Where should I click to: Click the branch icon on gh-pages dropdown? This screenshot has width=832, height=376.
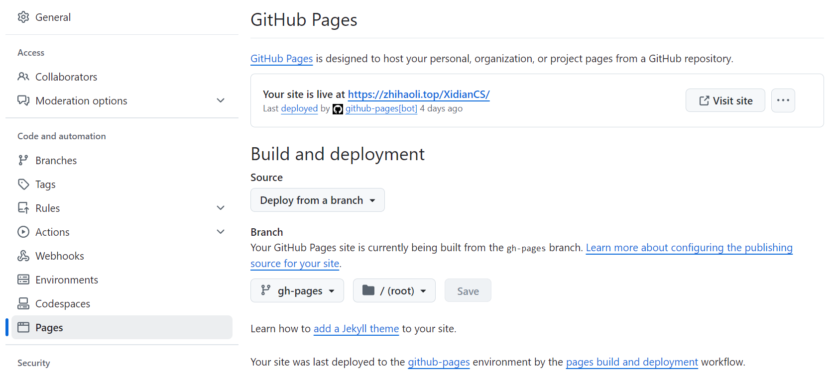266,290
